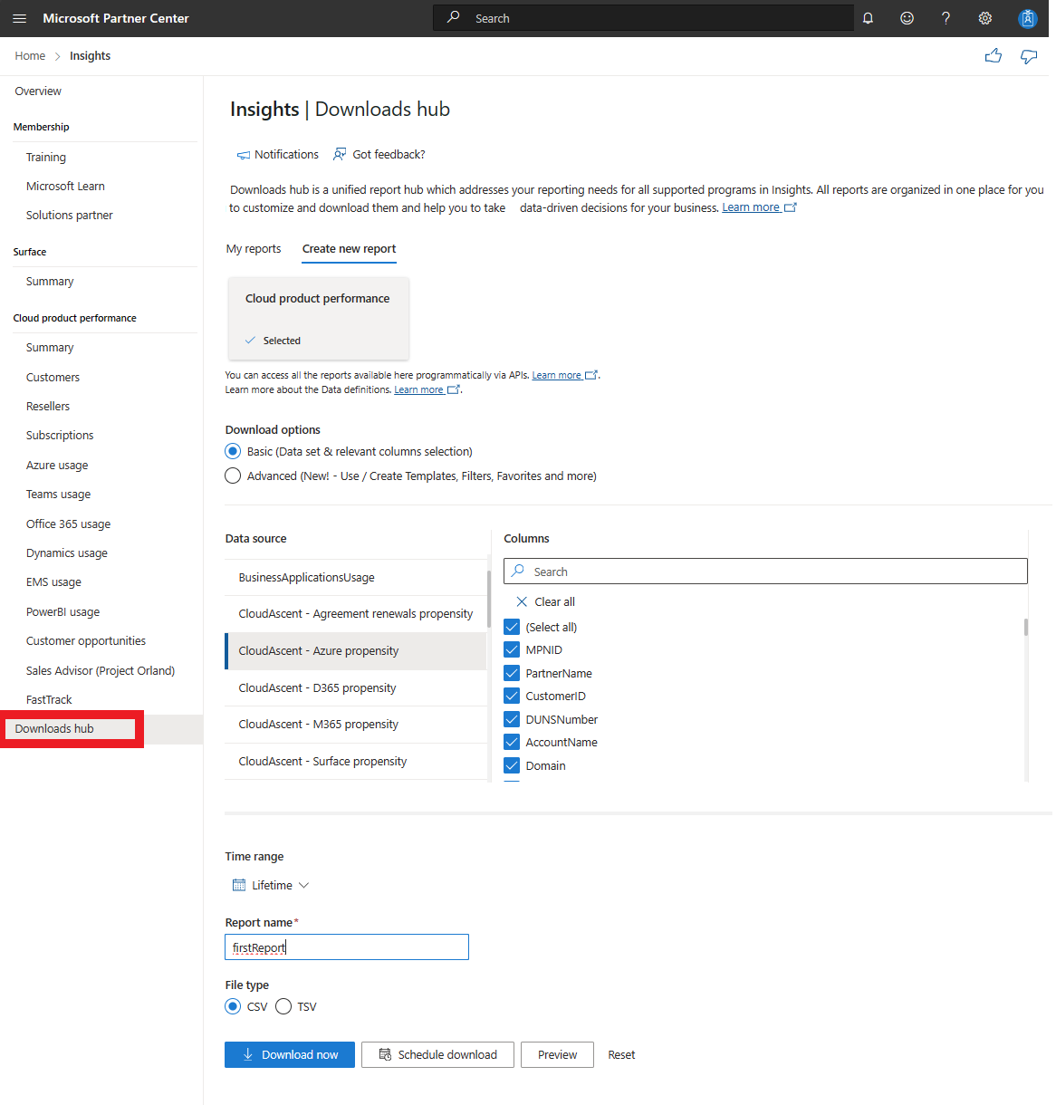This screenshot has height=1105, width=1056.
Task: Go to Home breadcrumb
Action: (x=30, y=56)
